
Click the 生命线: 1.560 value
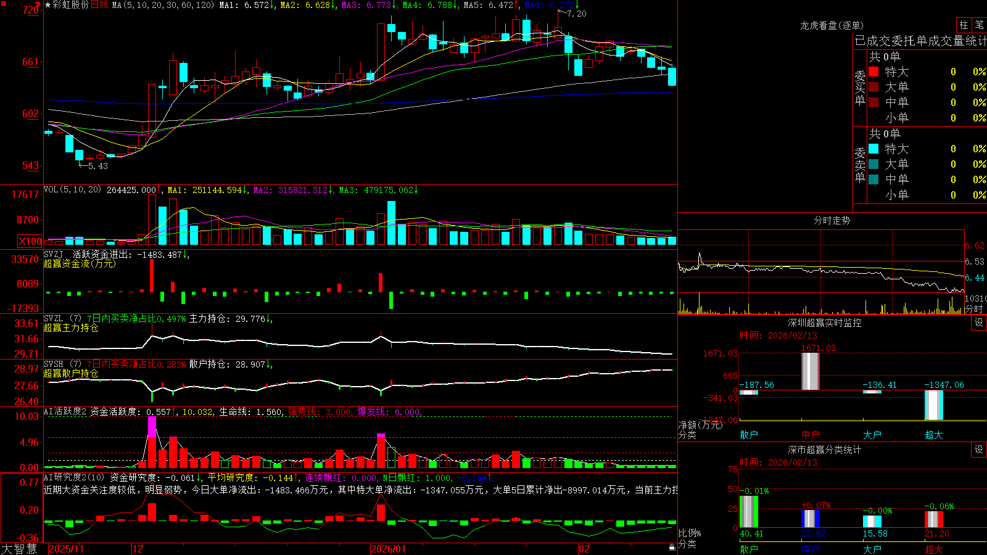coord(250,411)
